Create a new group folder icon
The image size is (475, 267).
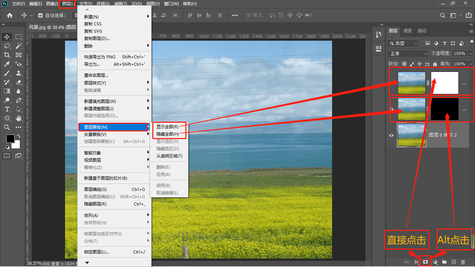(444, 262)
